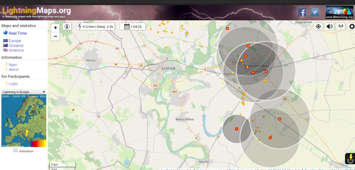This screenshot has height=170, width=355.
Task: Open the detector stations antenna icon
Action: [x=340, y=27]
